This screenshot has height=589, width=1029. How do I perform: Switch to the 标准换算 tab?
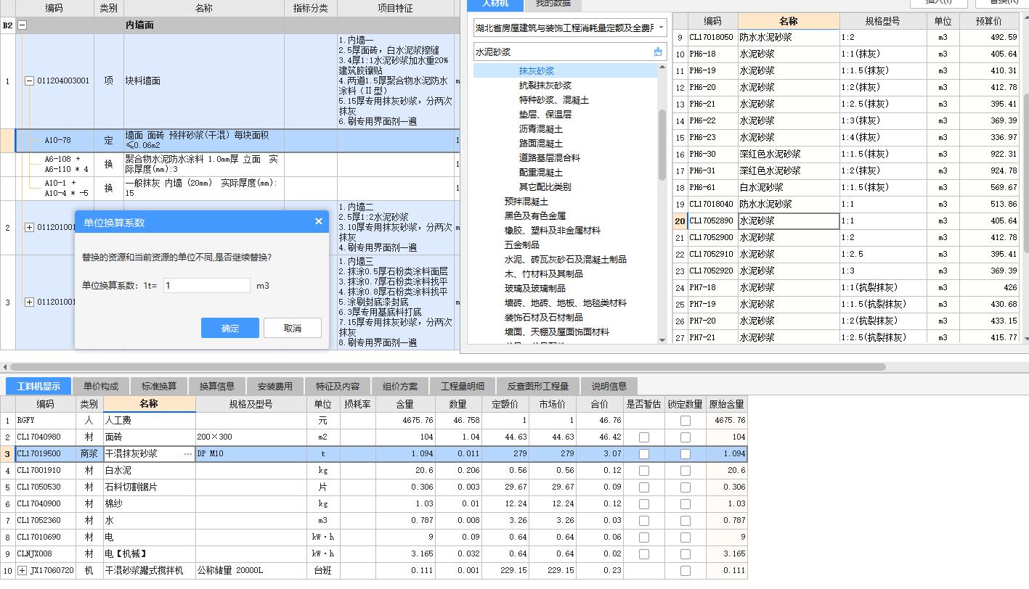159,387
